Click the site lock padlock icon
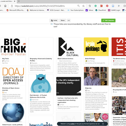The image size is (126, 126). (x=12, y=6)
